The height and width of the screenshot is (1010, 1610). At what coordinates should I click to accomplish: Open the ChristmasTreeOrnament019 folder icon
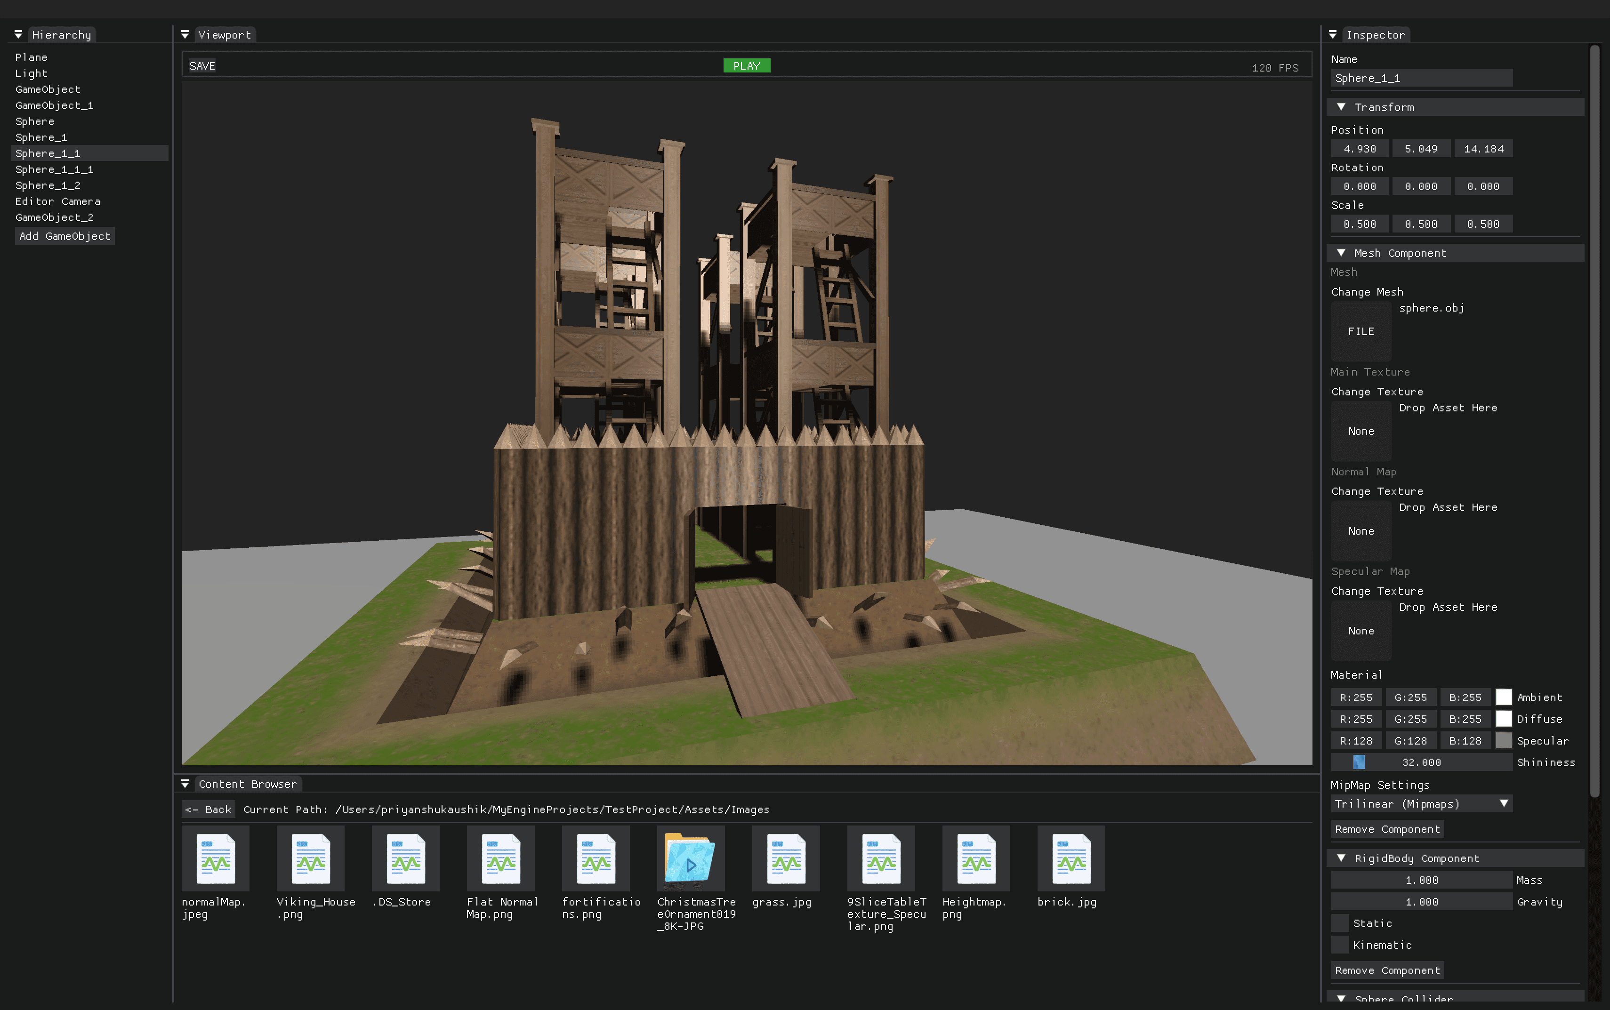pos(690,858)
